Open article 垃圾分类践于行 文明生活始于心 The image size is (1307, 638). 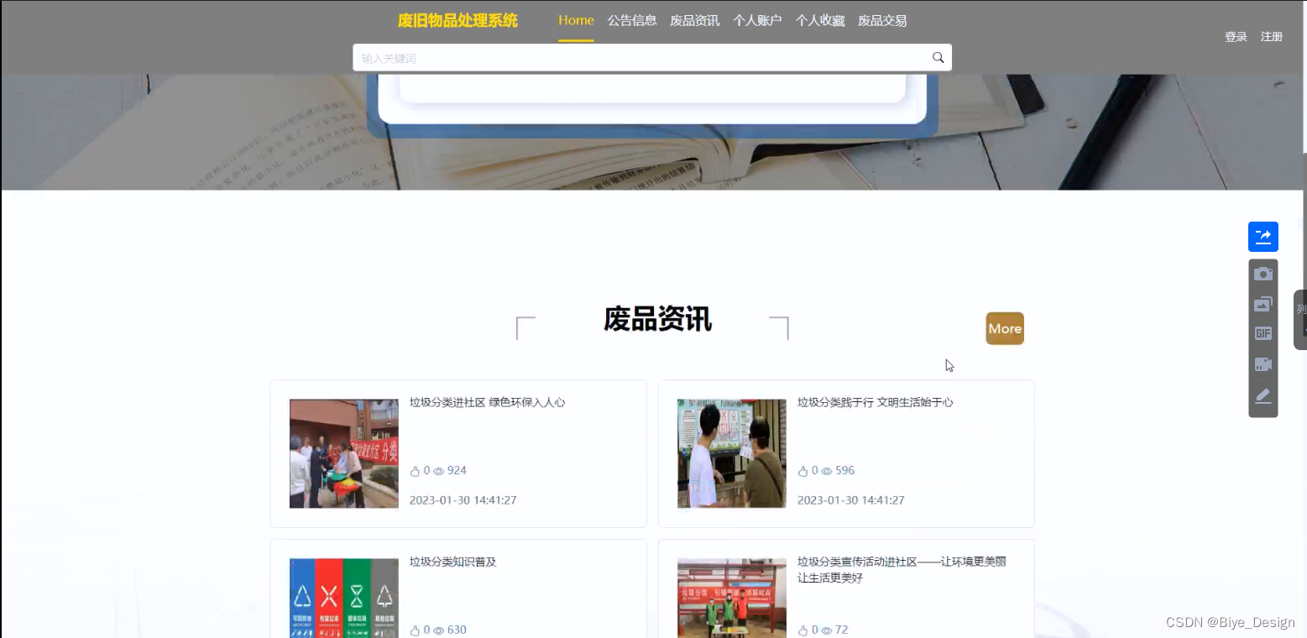[x=875, y=402]
